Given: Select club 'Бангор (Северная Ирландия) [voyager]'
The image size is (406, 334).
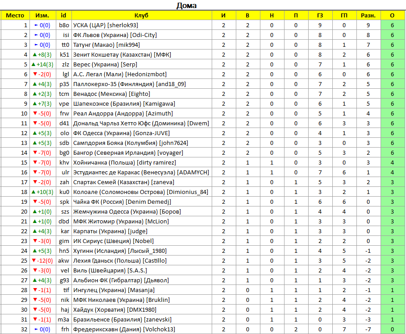Looking at the screenshot, I should (128, 153).
